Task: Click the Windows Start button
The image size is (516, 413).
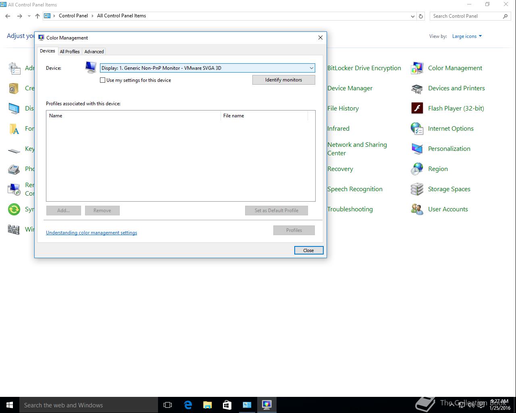Action: point(10,405)
